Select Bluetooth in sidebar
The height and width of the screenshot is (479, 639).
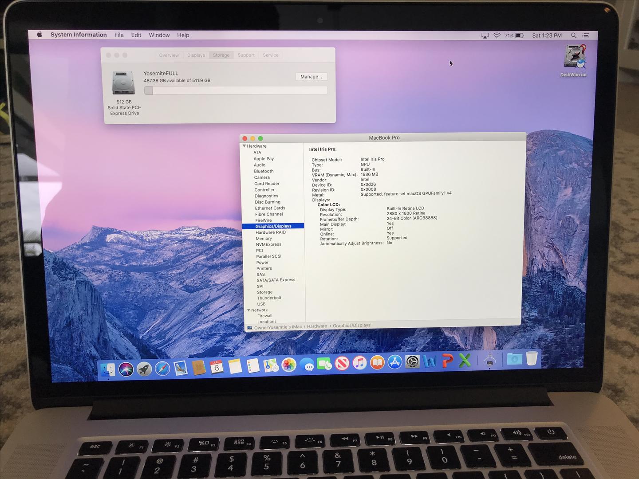point(264,171)
